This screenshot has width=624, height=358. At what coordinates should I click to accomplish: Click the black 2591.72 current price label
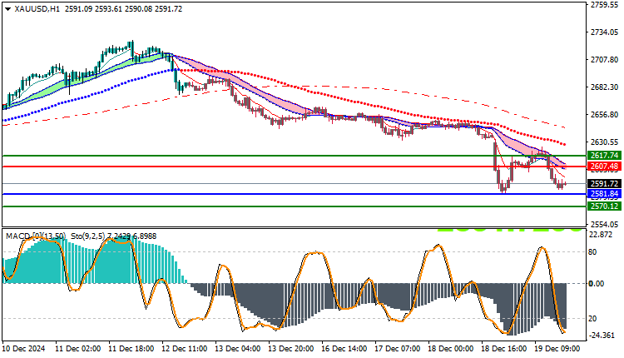[x=605, y=184]
